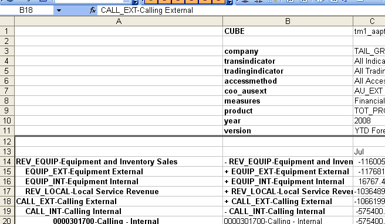
Task: Click the 'version' label cell
Action: coord(288,130)
